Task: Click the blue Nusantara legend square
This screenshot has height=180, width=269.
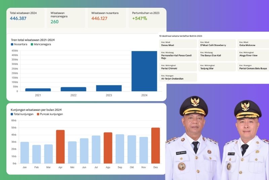Action: click(x=12, y=44)
